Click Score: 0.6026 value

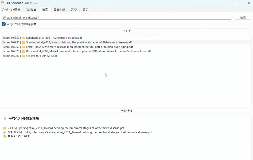tap(11, 51)
